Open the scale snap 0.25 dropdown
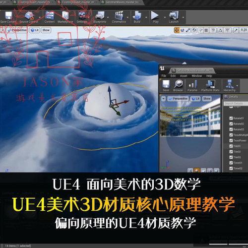The width and height of the screenshot is (248, 248). pyautogui.click(x=244, y=30)
